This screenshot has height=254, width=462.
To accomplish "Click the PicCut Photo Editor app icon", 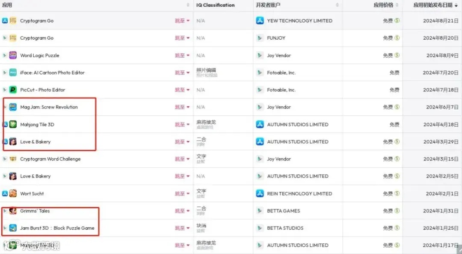I will pos(13,90).
